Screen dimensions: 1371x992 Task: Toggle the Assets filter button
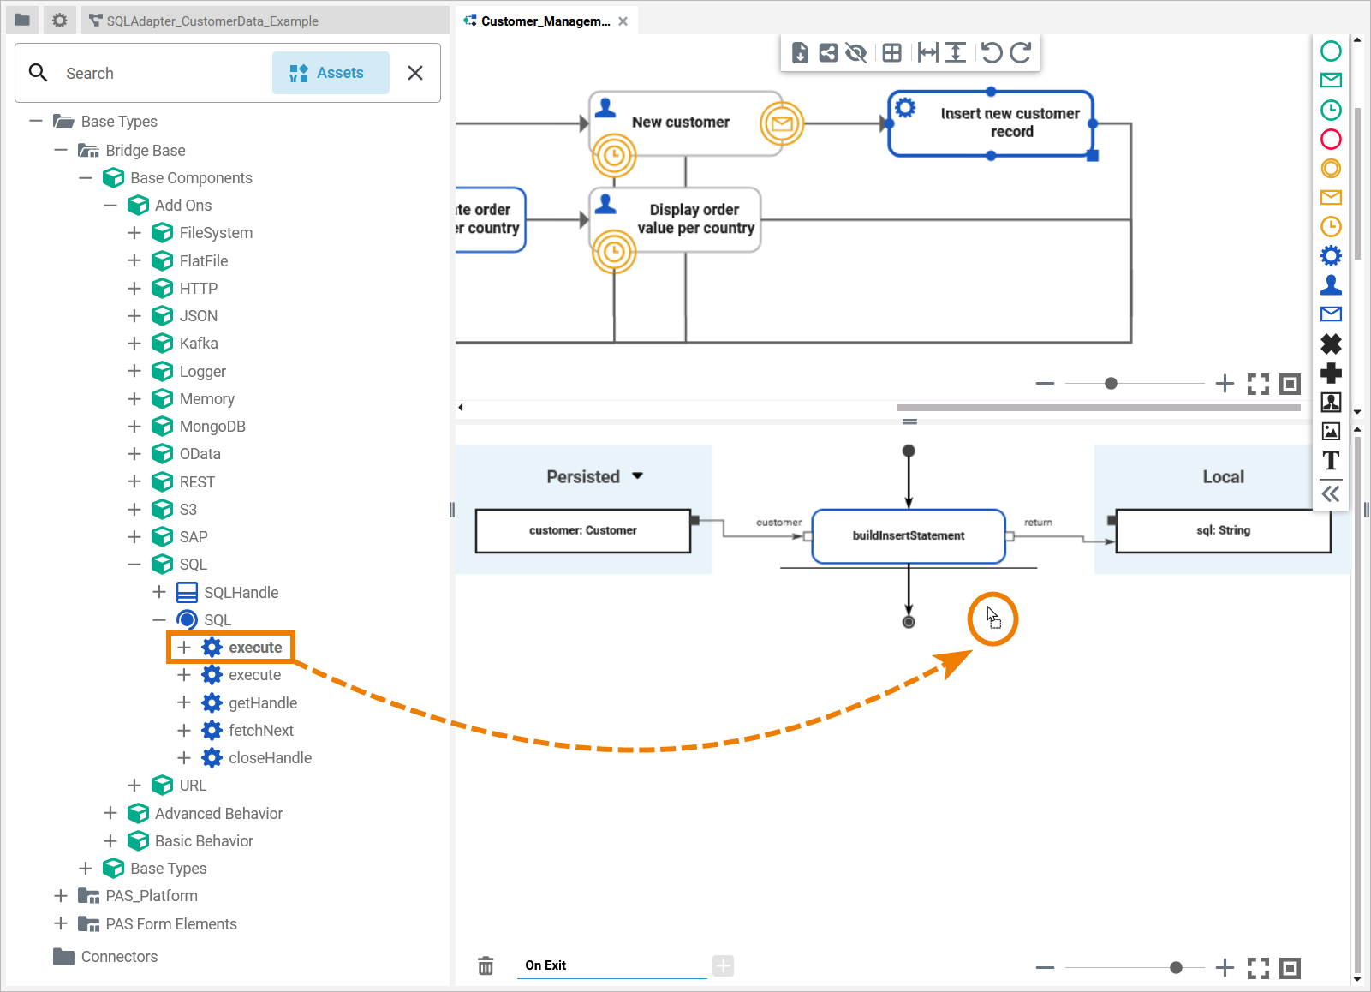pyautogui.click(x=331, y=73)
